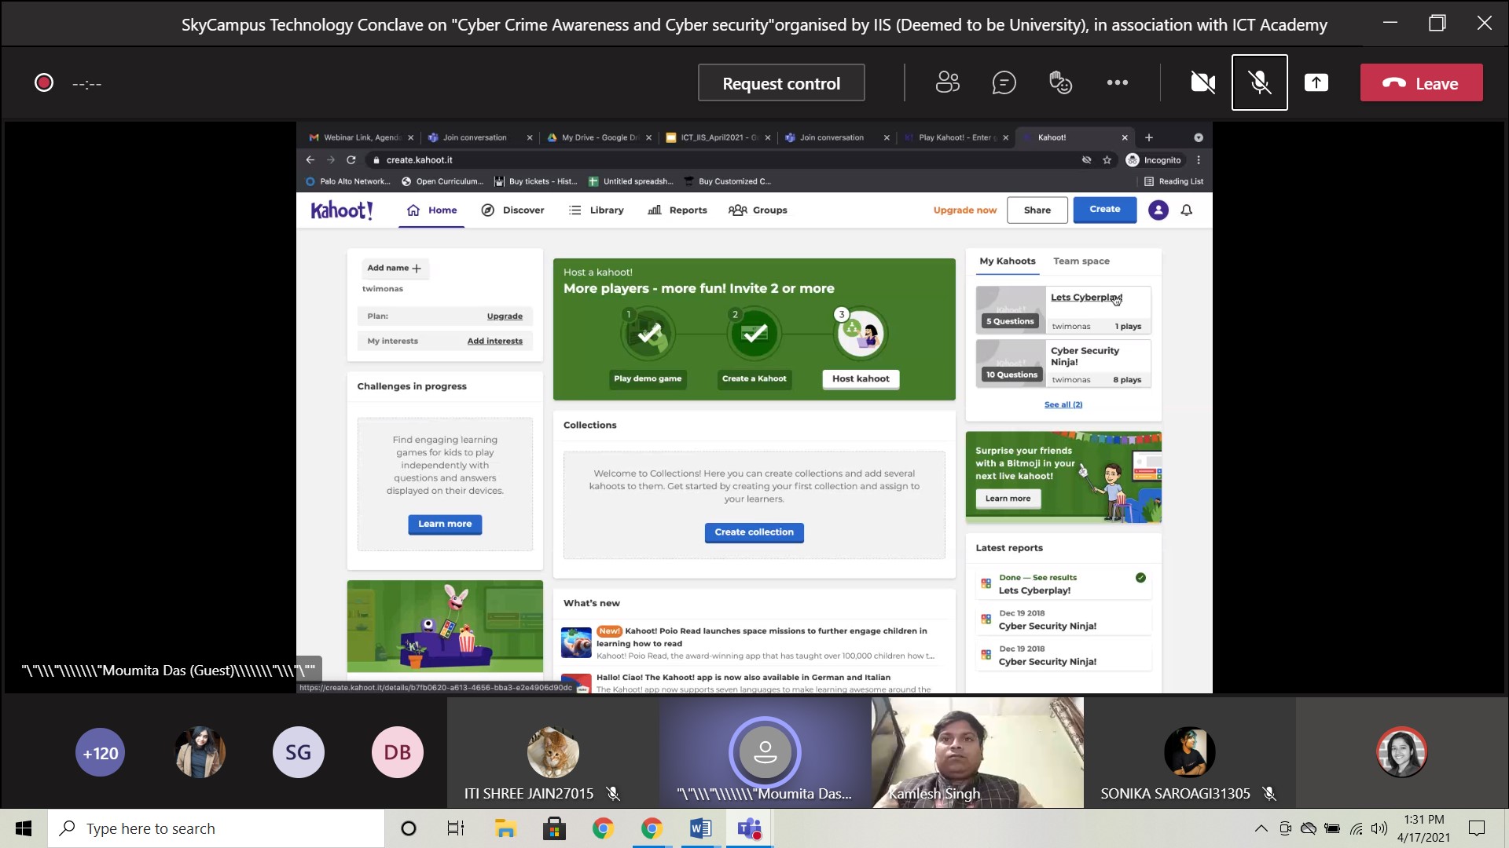
Task: Show hidden system tray icons
Action: (x=1261, y=828)
